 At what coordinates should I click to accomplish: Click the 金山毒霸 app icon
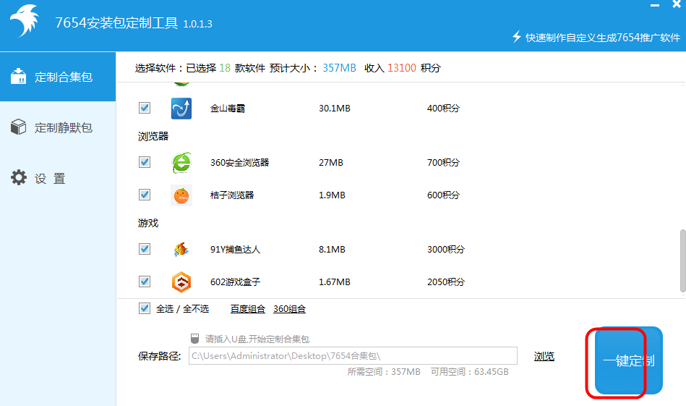click(x=181, y=108)
